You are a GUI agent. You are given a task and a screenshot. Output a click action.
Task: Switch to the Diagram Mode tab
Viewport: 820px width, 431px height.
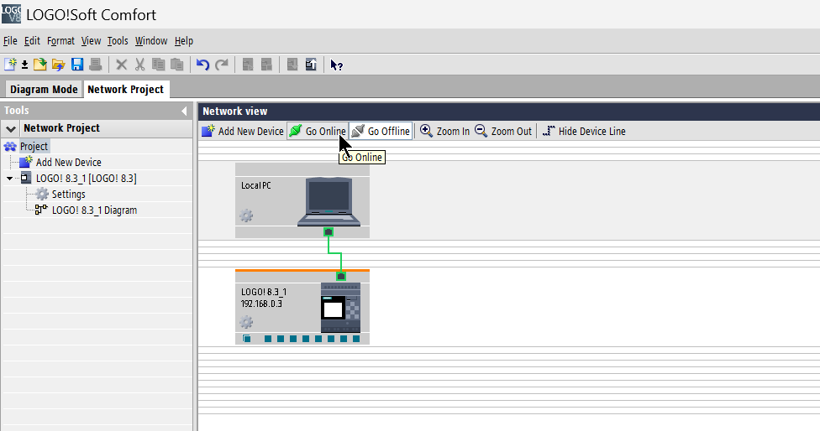[x=44, y=89]
